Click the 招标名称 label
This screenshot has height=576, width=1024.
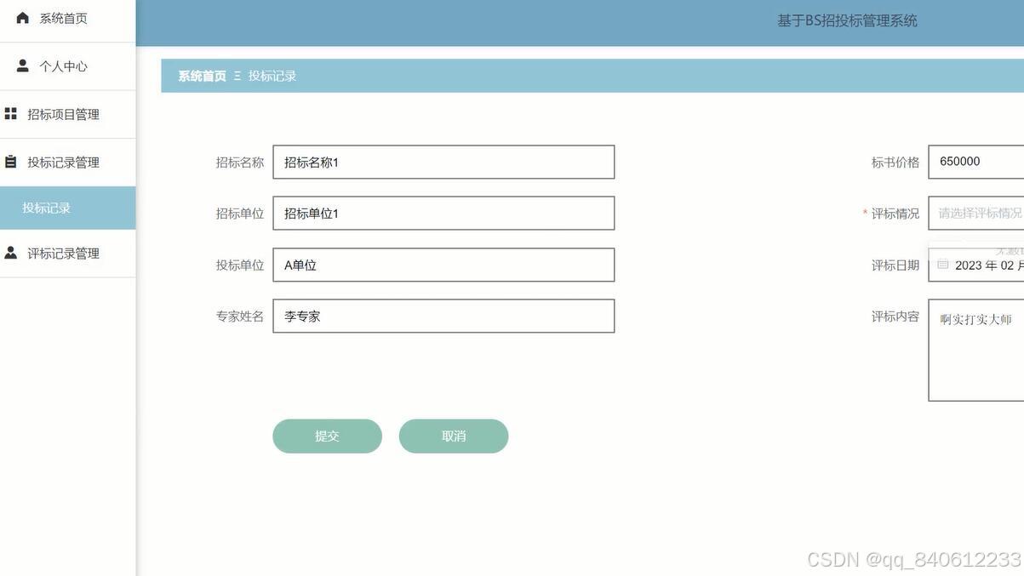tap(240, 162)
